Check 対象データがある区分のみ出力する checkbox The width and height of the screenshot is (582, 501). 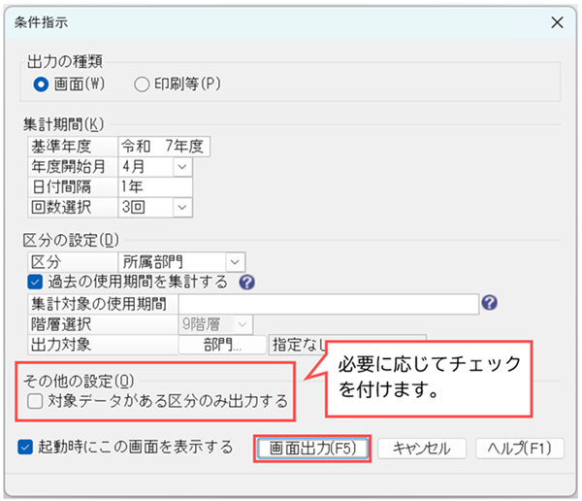35,401
